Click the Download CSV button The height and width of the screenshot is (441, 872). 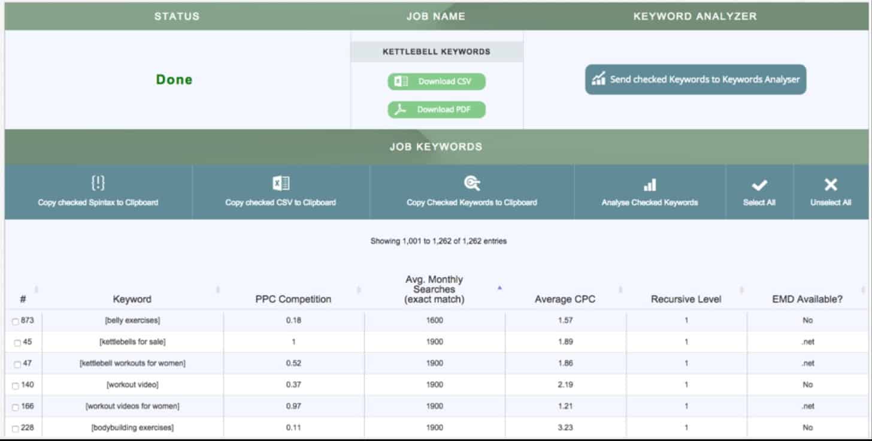coord(436,81)
